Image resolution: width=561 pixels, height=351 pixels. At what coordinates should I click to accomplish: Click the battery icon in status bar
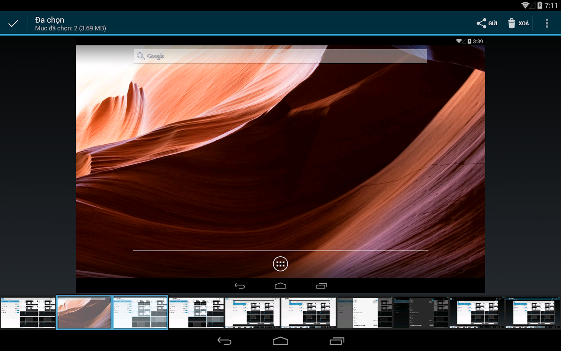540,5
